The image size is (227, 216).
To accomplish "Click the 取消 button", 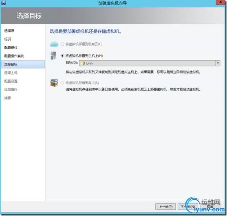I will pos(210,207).
